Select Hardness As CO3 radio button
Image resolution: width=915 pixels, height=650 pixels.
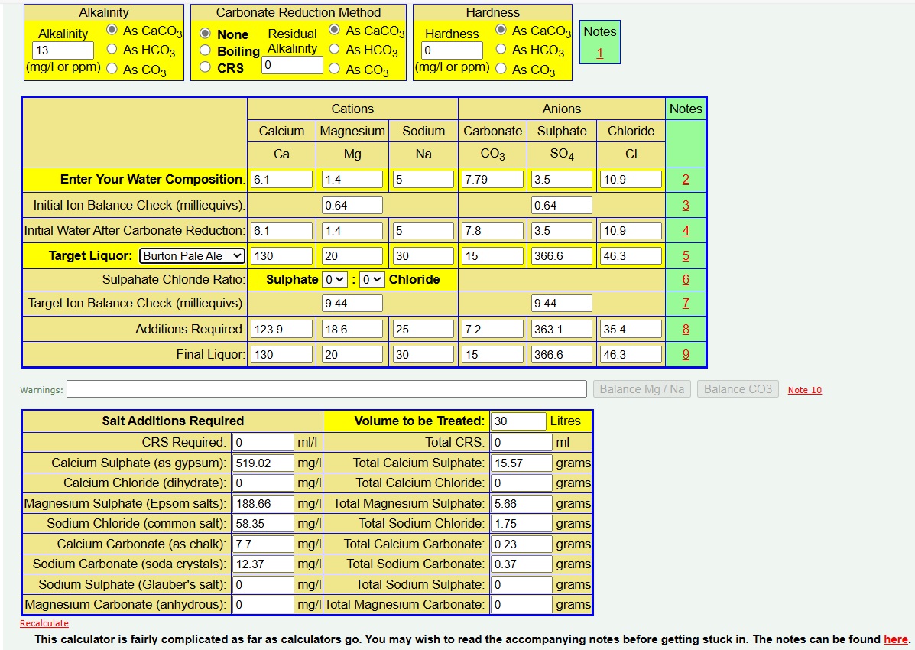[x=501, y=68]
